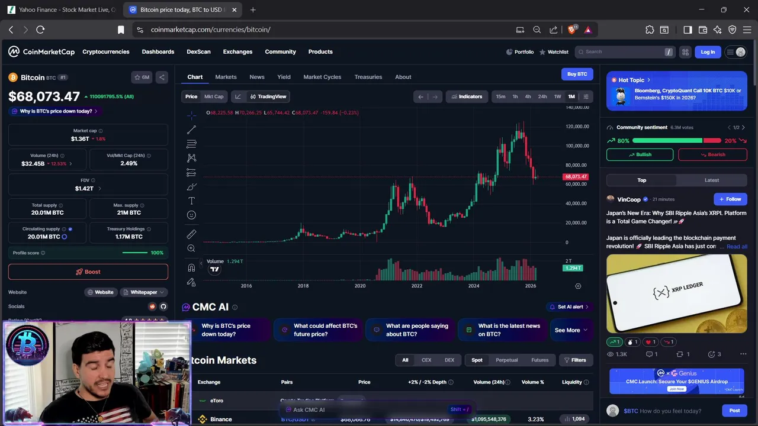The image size is (758, 426).
Task: Open the emoji icons tool
Action: [191, 215]
